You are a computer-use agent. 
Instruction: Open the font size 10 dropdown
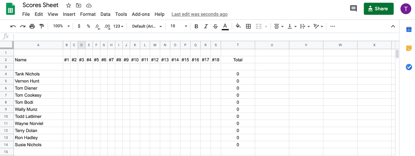coord(179,26)
